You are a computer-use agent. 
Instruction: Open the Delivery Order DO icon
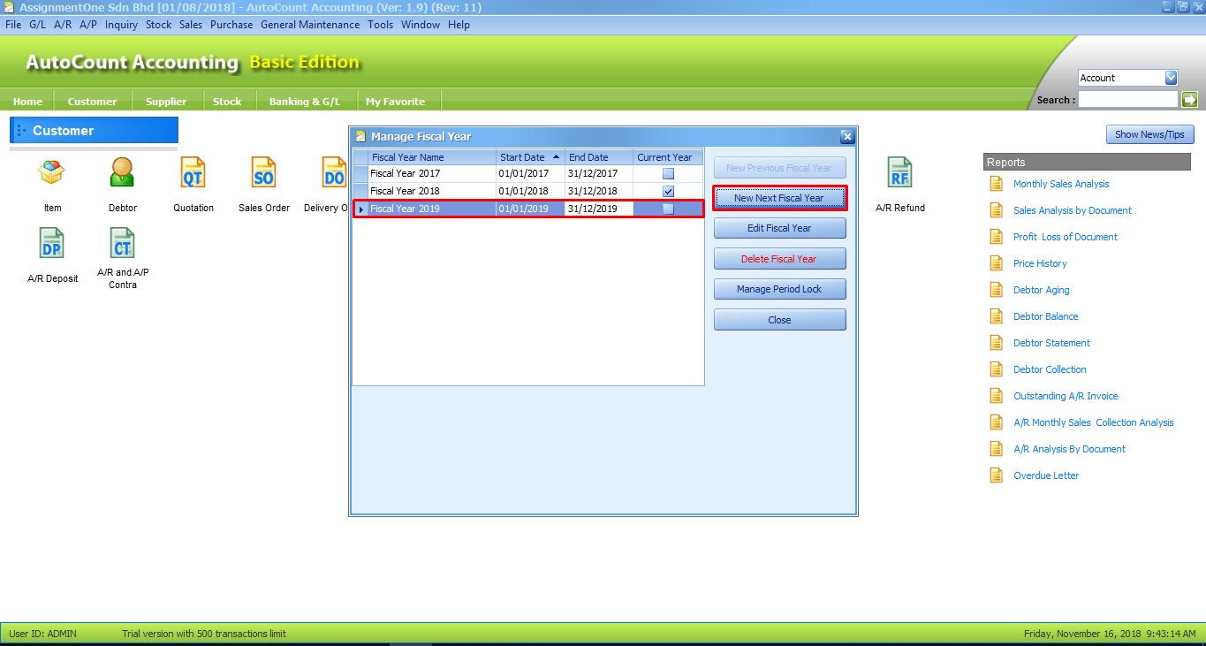334,172
